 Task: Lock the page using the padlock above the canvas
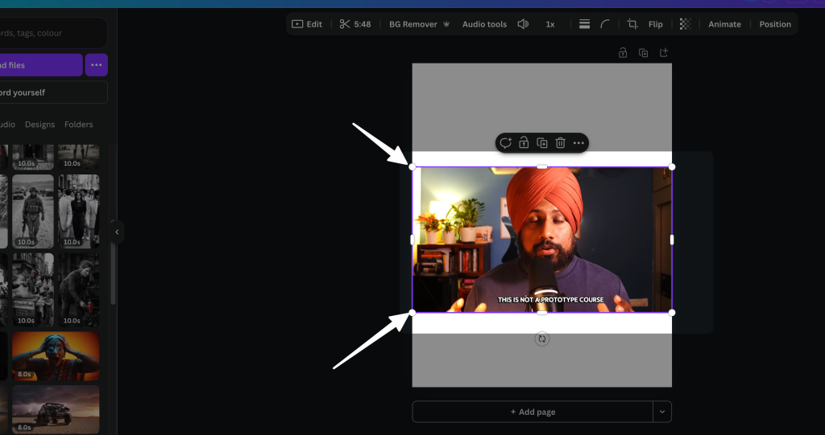623,52
